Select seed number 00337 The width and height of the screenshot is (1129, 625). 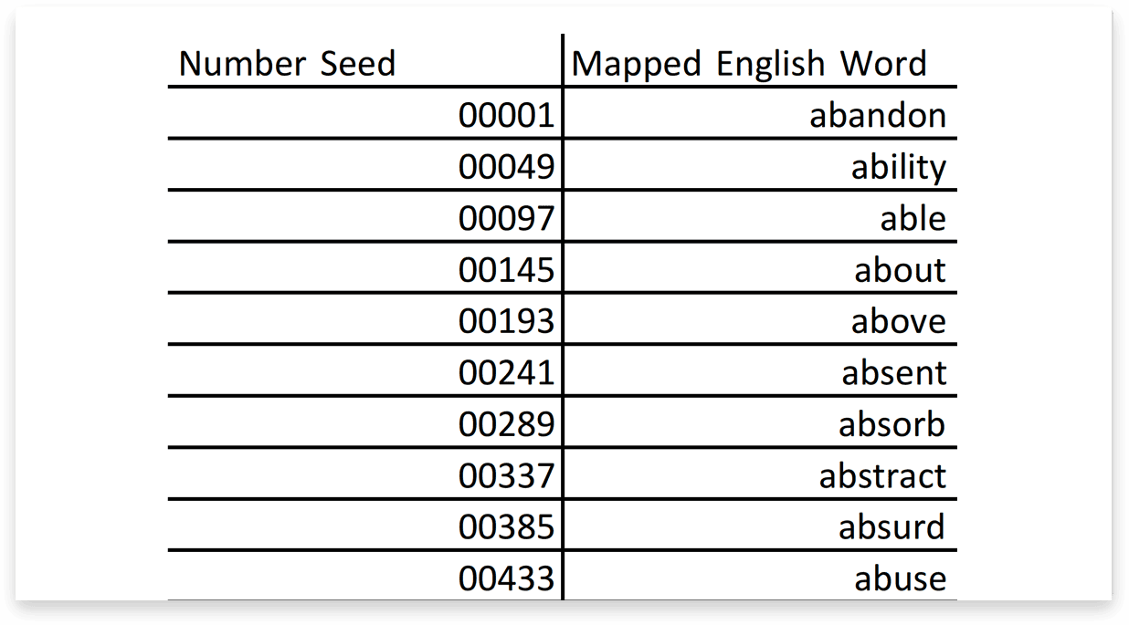tap(365, 474)
